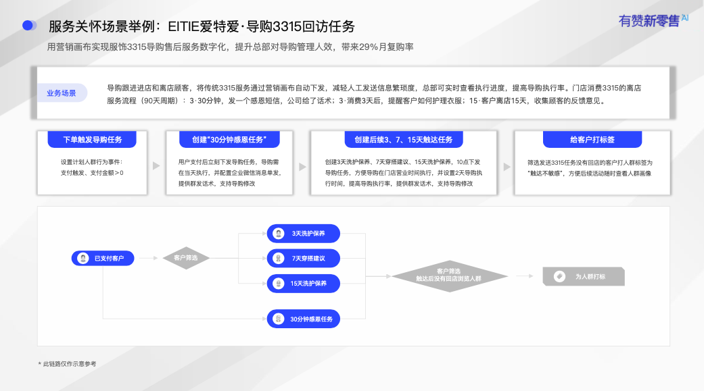Click the avatar icon in 30分钟感恩任务 node
Viewport: 704px width, 391px height.
point(279,319)
